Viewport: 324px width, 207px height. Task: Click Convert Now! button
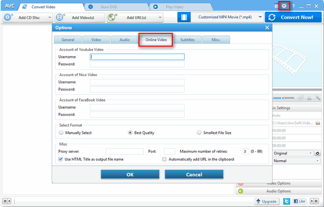point(293,17)
